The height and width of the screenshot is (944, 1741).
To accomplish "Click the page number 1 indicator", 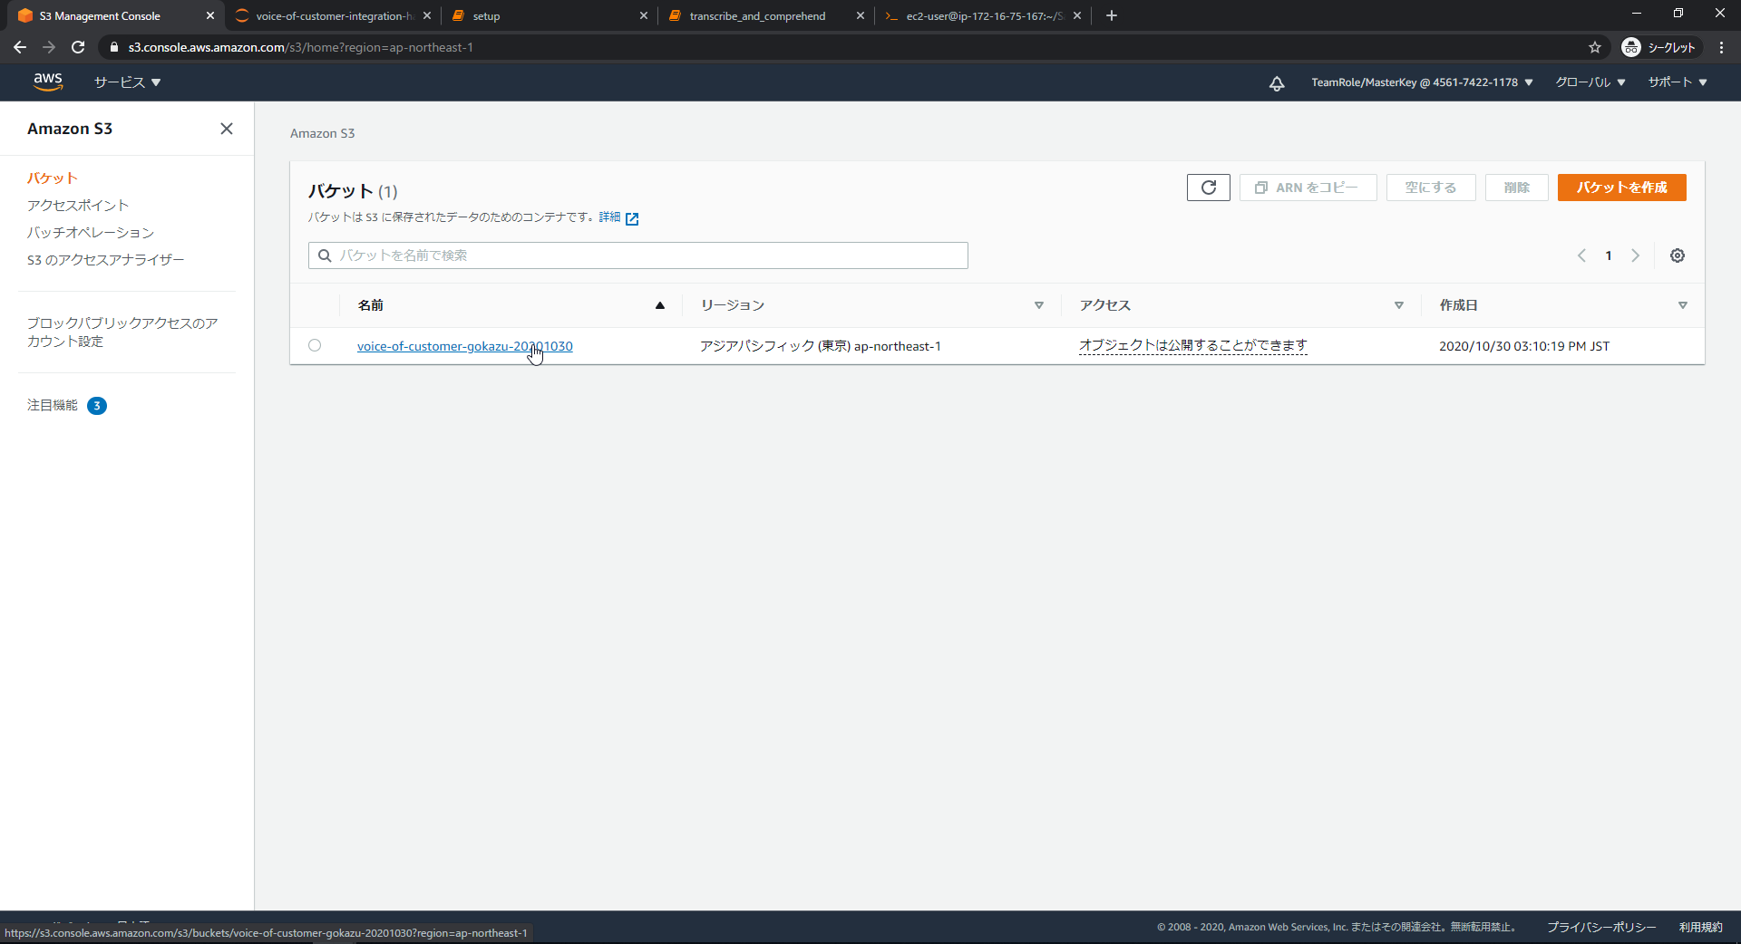I will tap(1609, 255).
